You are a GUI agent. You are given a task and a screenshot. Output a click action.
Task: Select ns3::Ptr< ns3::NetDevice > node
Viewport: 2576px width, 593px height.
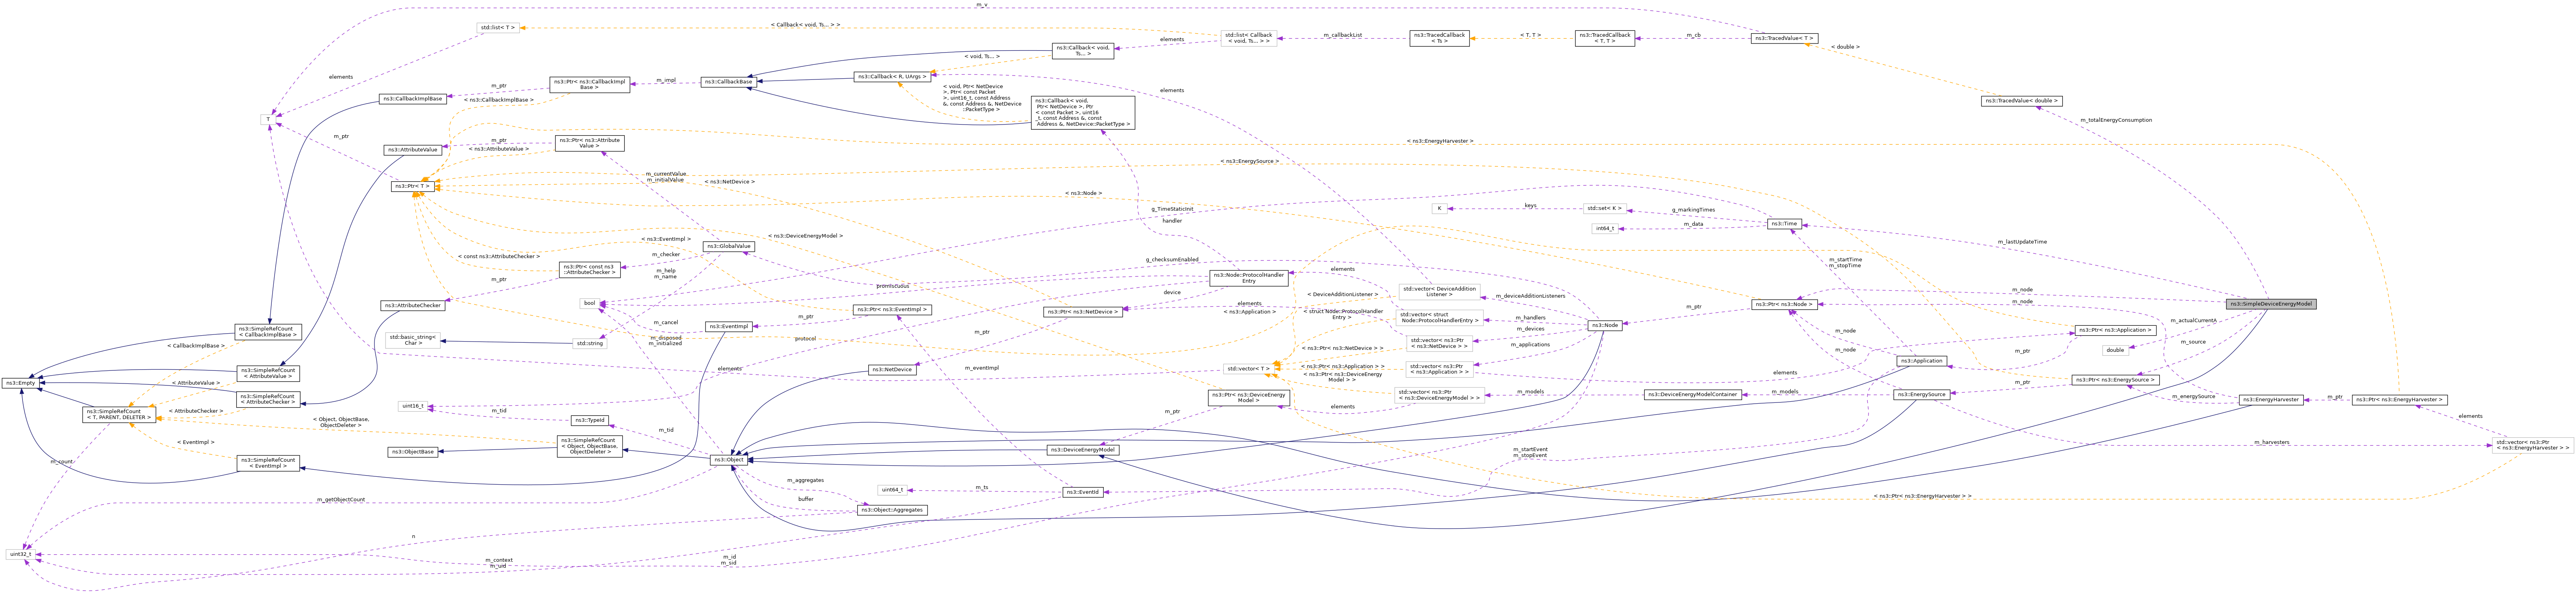[x=1083, y=312]
